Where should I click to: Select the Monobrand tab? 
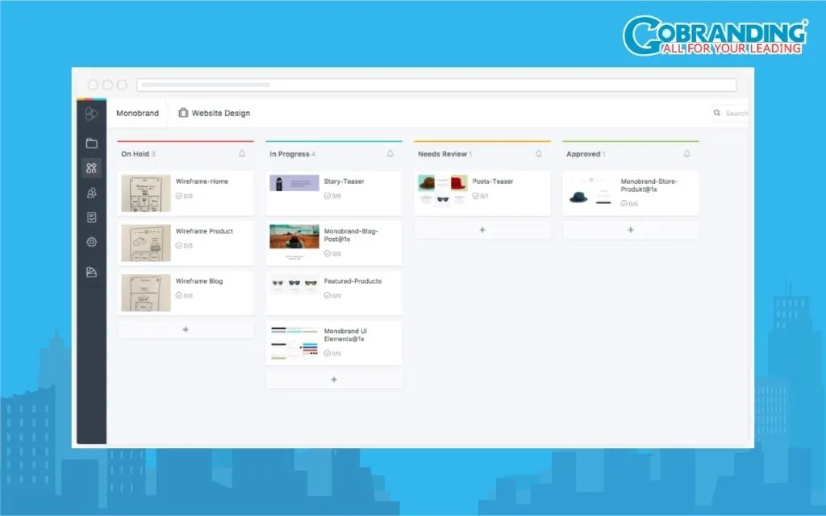[137, 113]
